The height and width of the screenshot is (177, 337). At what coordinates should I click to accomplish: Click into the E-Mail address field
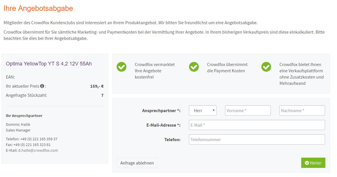(x=257, y=125)
